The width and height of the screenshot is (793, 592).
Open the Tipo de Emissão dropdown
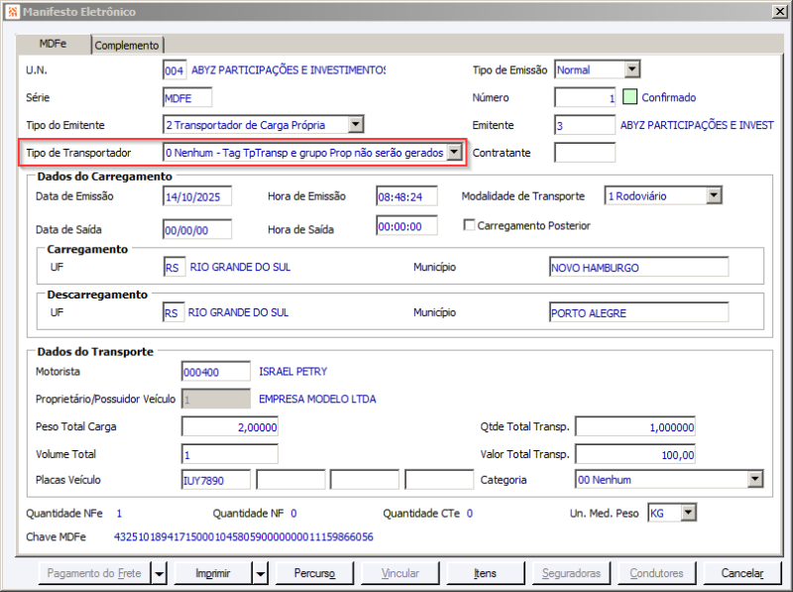632,69
